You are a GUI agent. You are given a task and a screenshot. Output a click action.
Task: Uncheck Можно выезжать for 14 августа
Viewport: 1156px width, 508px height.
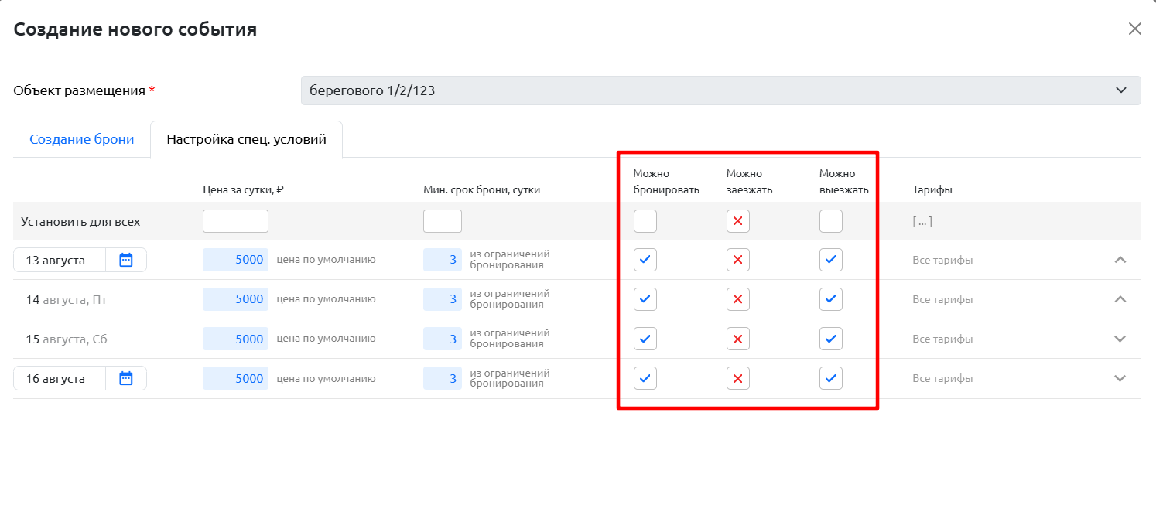coord(831,299)
